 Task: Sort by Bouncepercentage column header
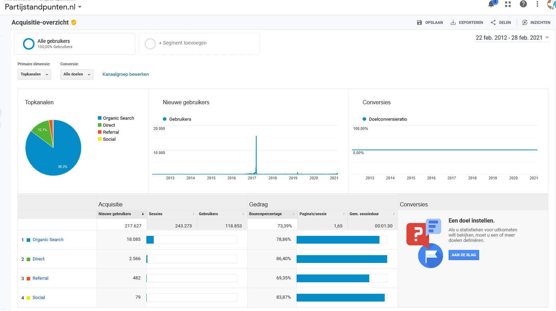[x=272, y=214]
